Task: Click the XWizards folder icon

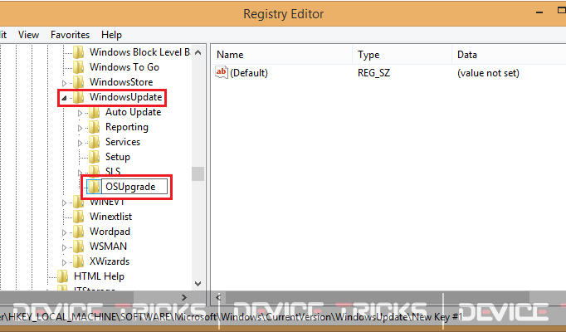Action: coord(78,261)
